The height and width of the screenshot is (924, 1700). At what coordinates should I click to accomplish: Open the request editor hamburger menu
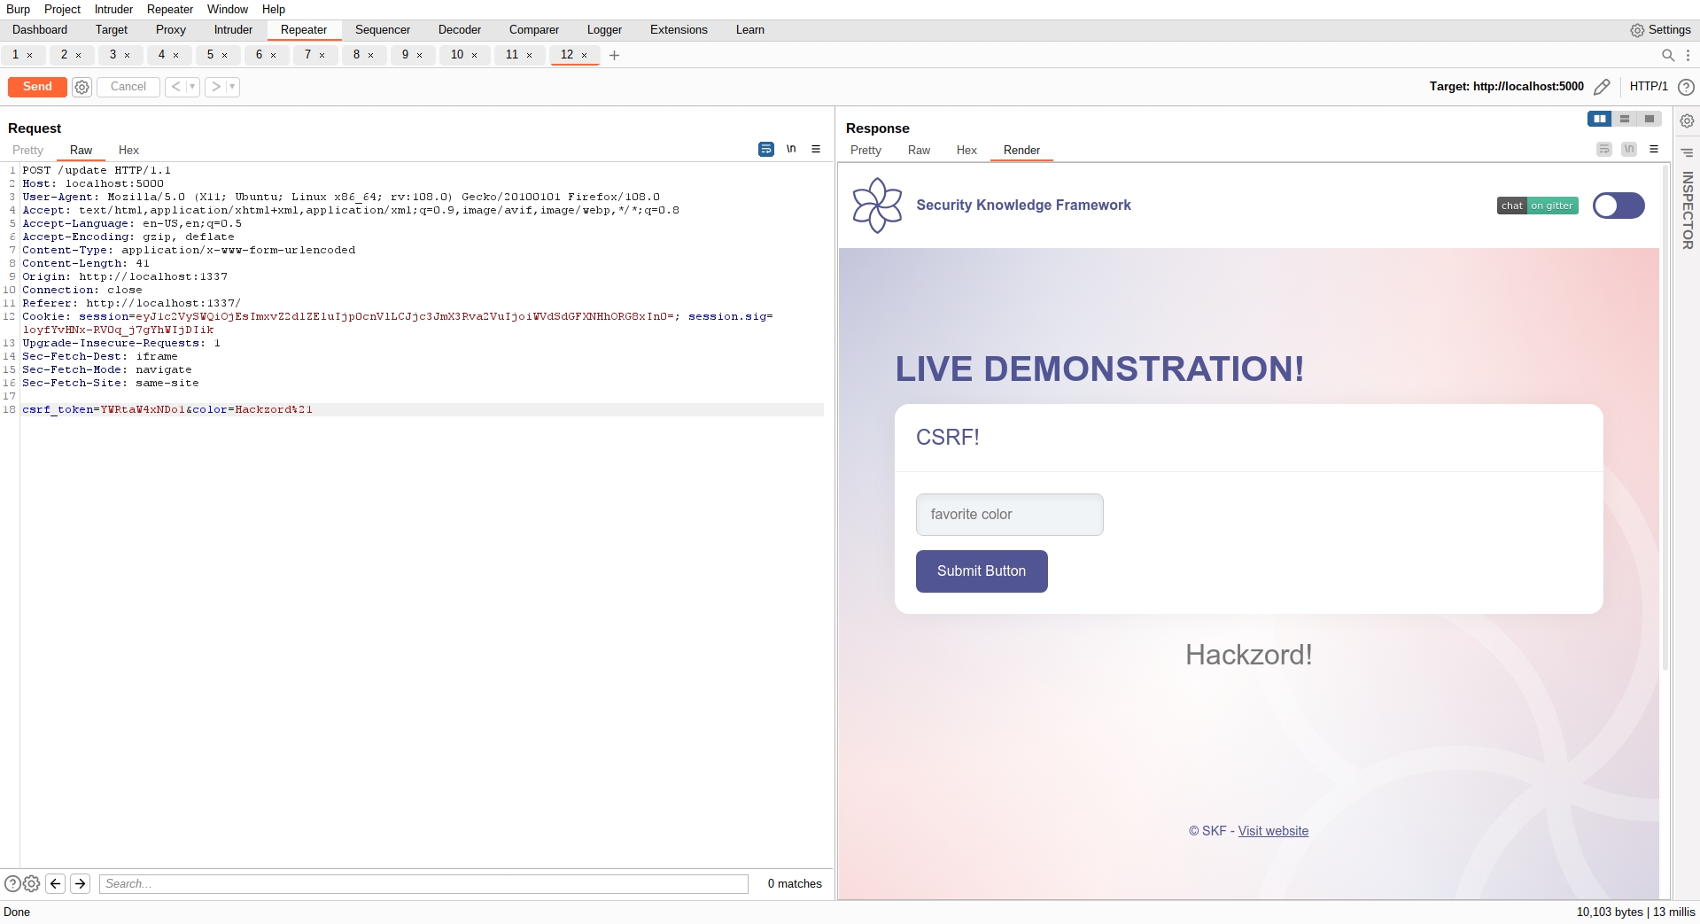(816, 150)
